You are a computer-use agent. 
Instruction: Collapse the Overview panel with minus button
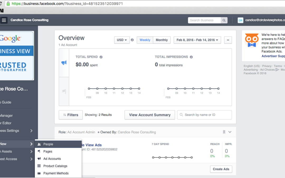click(228, 40)
